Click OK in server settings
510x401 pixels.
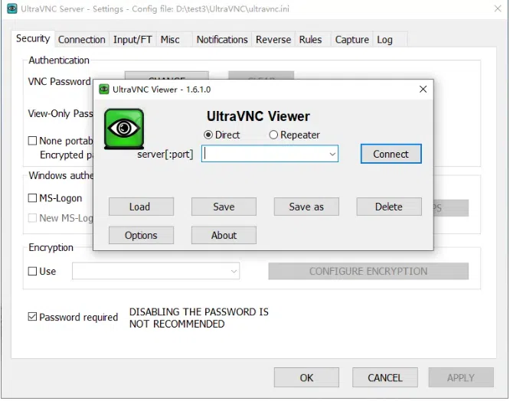[x=306, y=377]
